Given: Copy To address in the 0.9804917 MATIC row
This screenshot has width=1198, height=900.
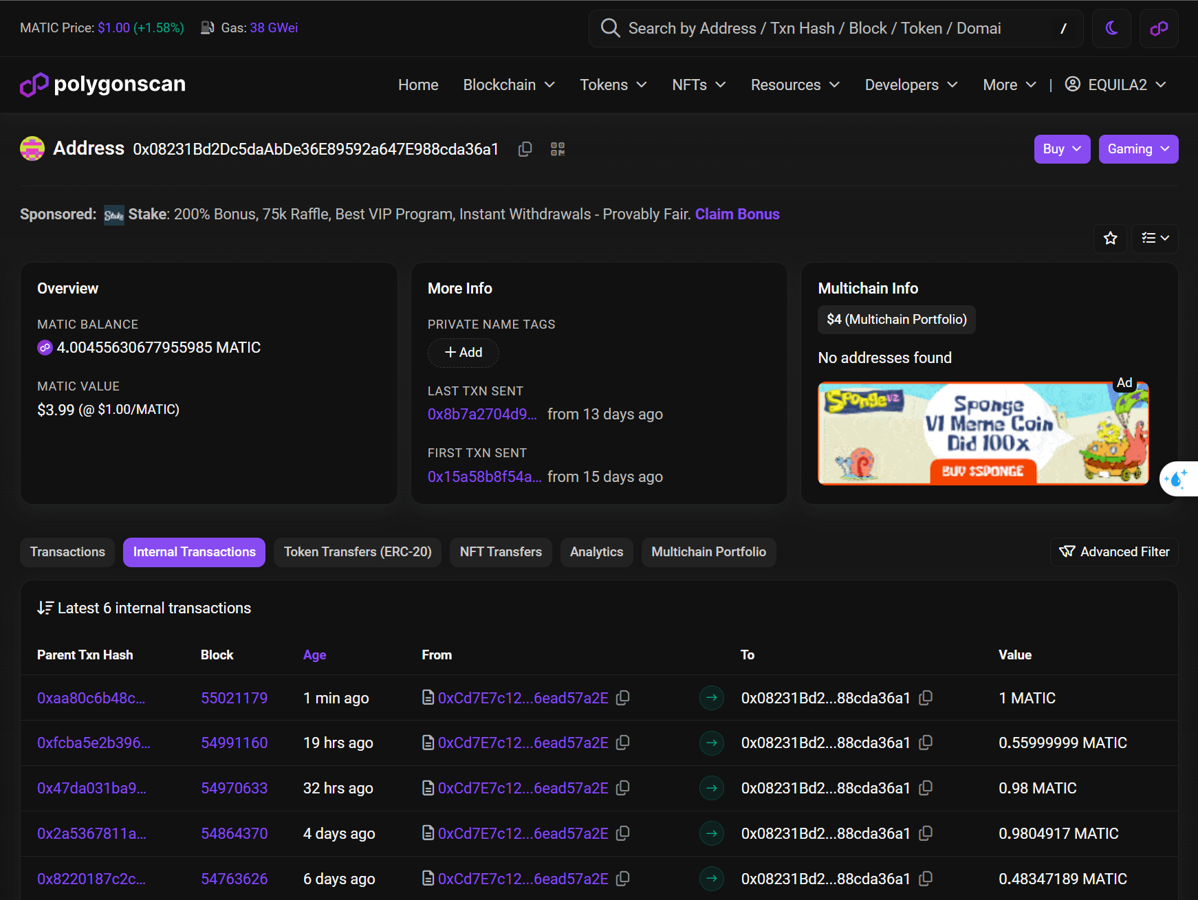Looking at the screenshot, I should 926,833.
